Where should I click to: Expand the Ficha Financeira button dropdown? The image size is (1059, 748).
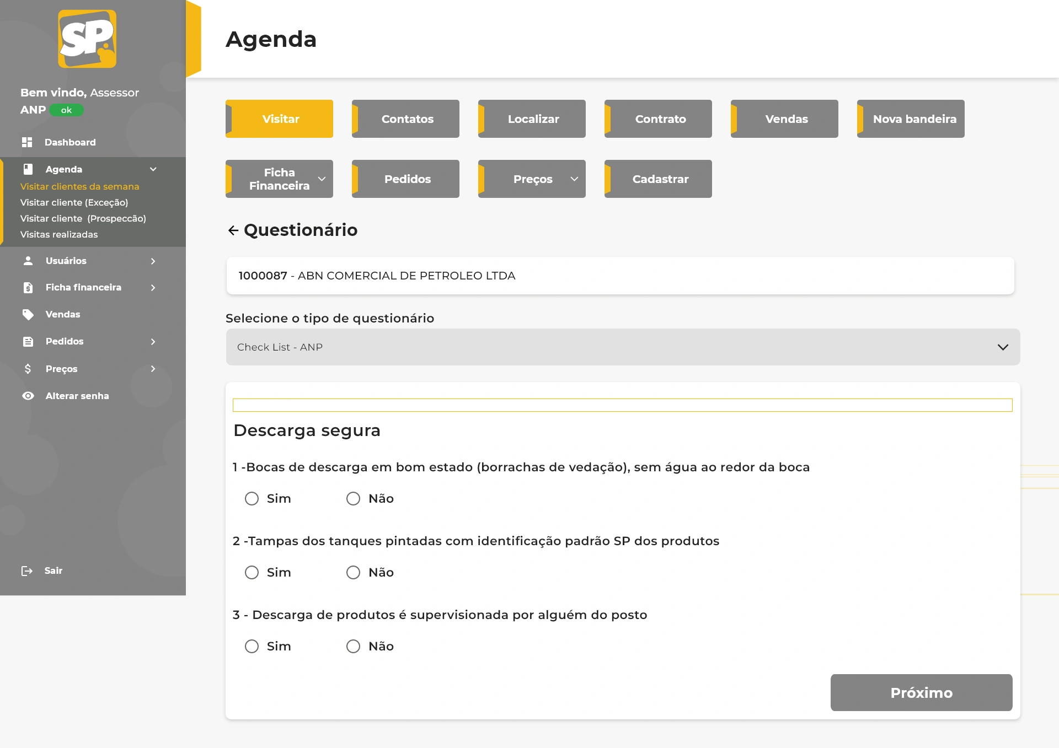[x=322, y=179]
